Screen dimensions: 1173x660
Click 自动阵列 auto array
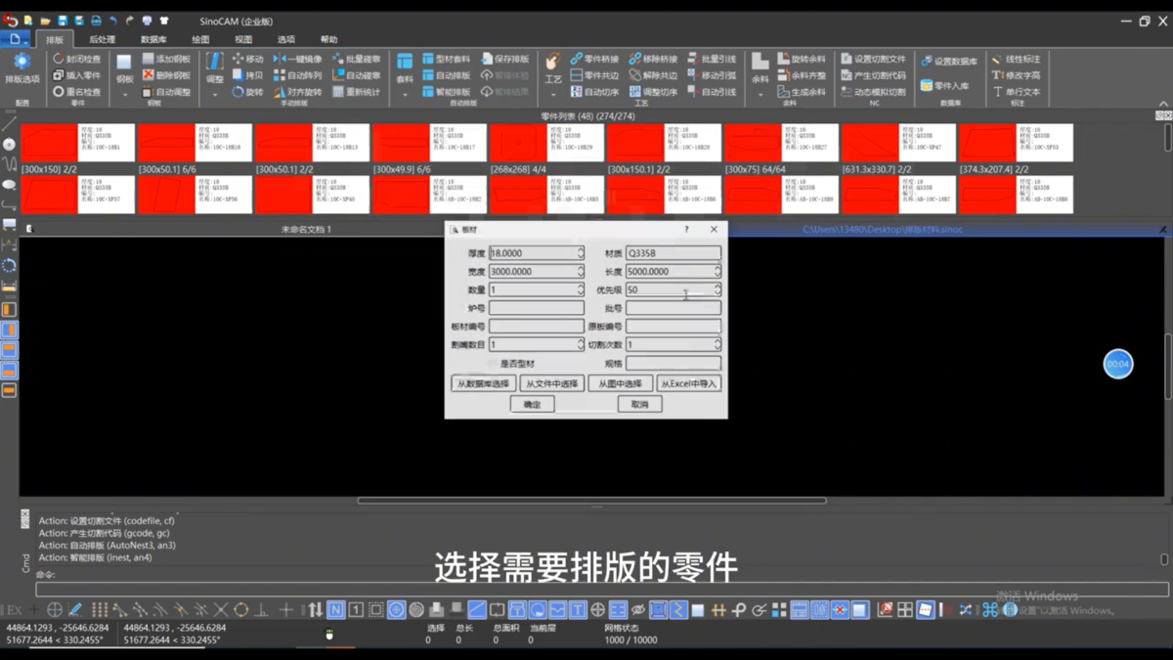[297, 75]
